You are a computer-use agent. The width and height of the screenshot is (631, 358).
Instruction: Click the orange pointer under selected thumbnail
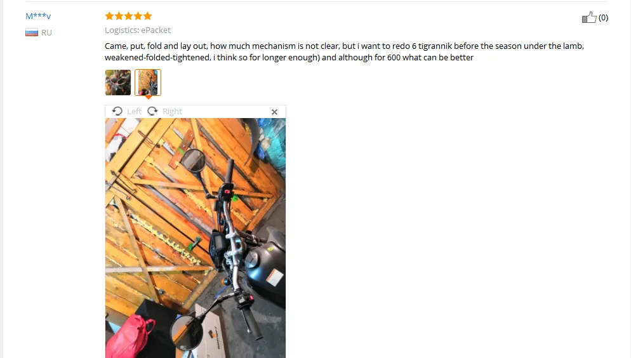pos(148,97)
